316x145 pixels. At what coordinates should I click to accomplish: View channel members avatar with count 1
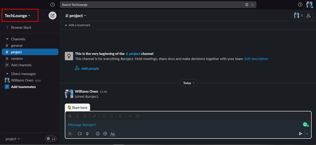coord(299,15)
